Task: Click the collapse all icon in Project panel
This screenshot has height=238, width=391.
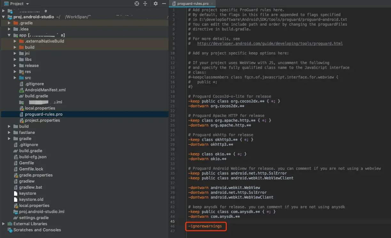Action: point(145,4)
